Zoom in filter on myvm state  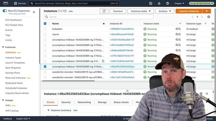click(x=177, y=34)
